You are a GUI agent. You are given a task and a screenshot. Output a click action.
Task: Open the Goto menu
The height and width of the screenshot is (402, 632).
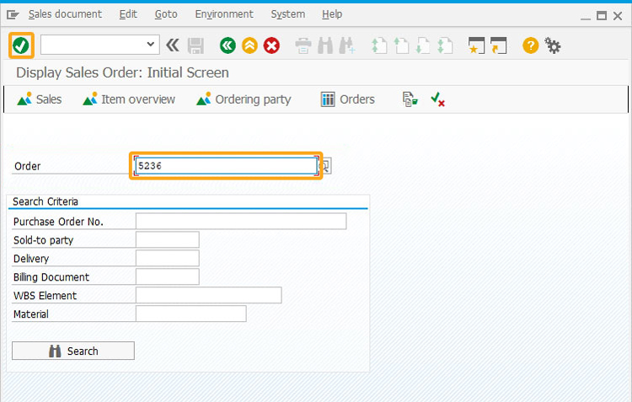pyautogui.click(x=166, y=14)
